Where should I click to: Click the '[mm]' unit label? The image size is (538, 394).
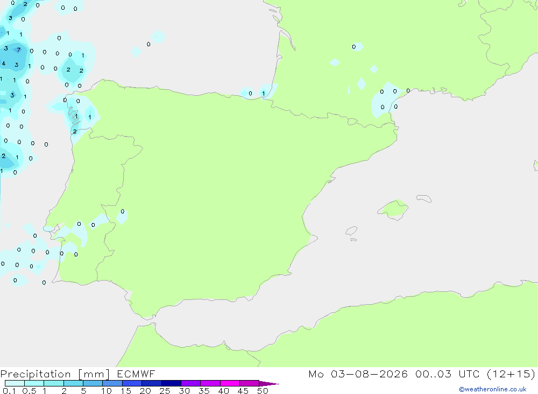(x=94, y=374)
